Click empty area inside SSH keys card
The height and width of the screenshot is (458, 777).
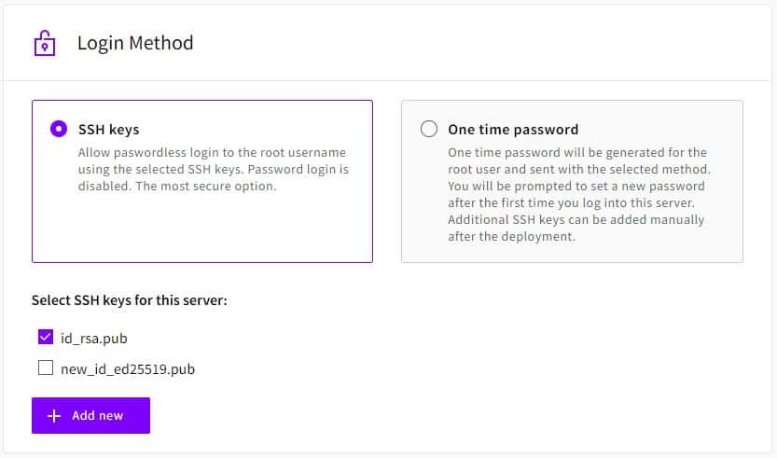pos(202,228)
